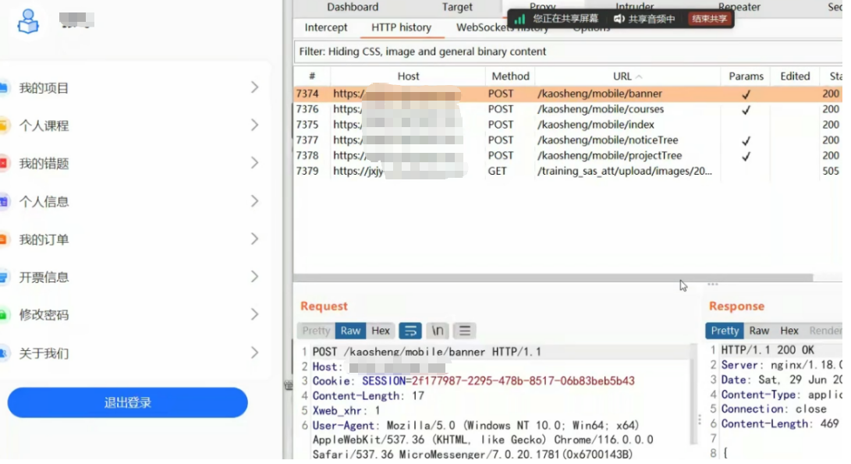The image size is (851, 464).
Task: Toggle the word wrap icon in Request
Action: (410, 331)
